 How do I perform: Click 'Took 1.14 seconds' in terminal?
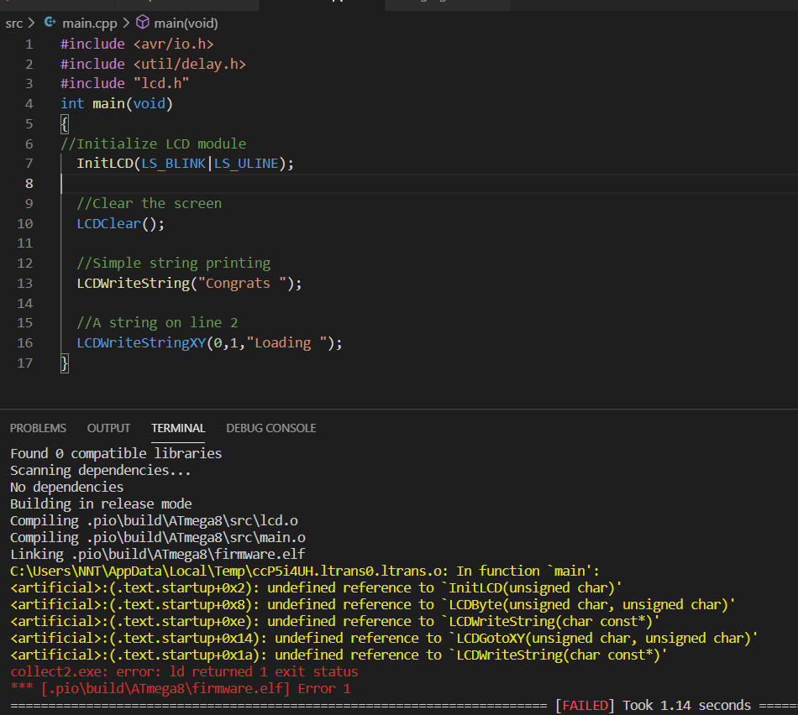point(686,705)
